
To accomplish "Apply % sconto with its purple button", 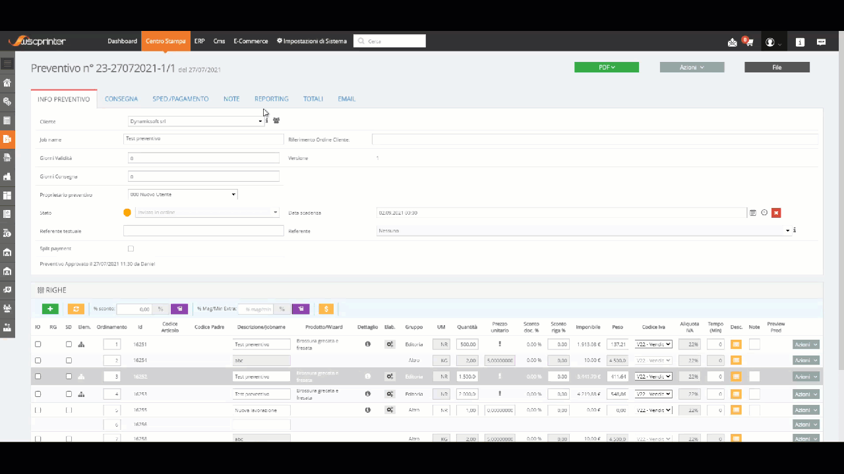I will point(179,309).
